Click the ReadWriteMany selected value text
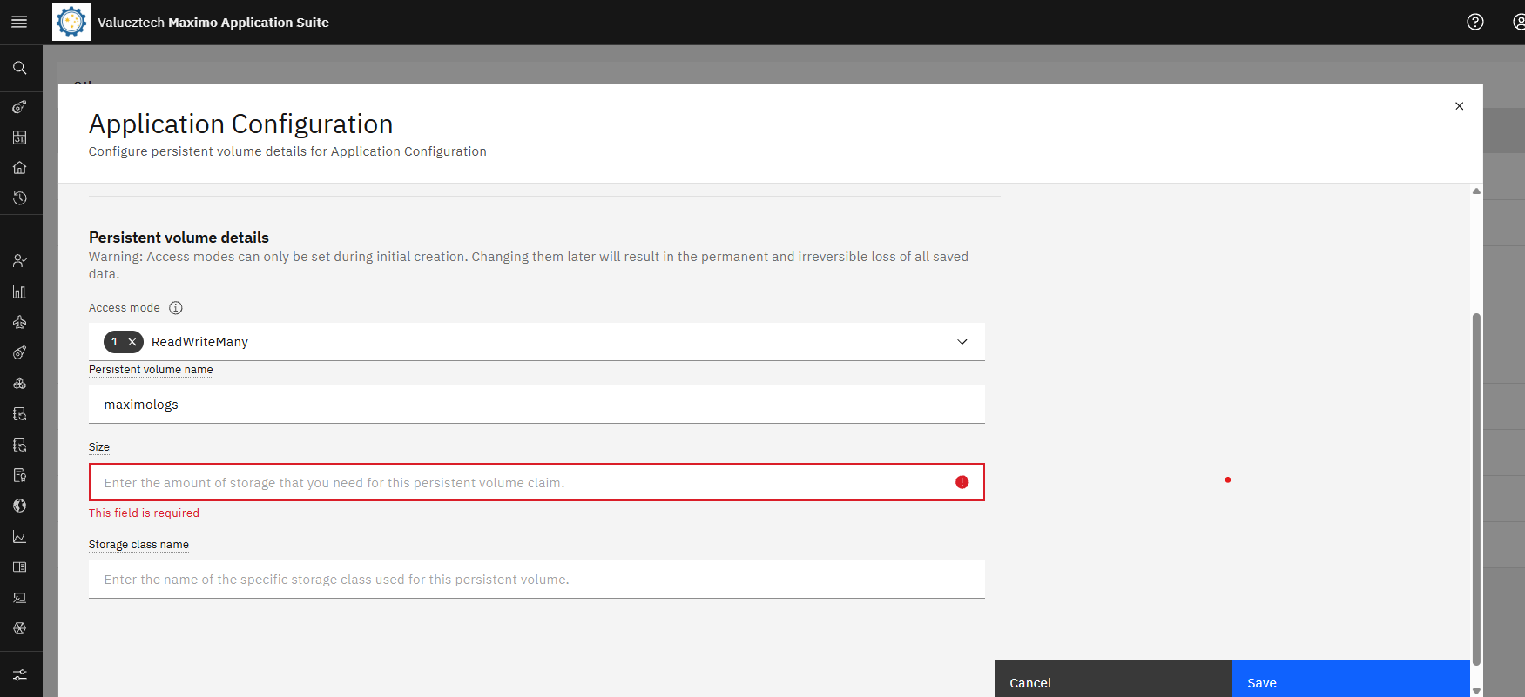Screen dimensions: 1525x697 click(x=199, y=342)
